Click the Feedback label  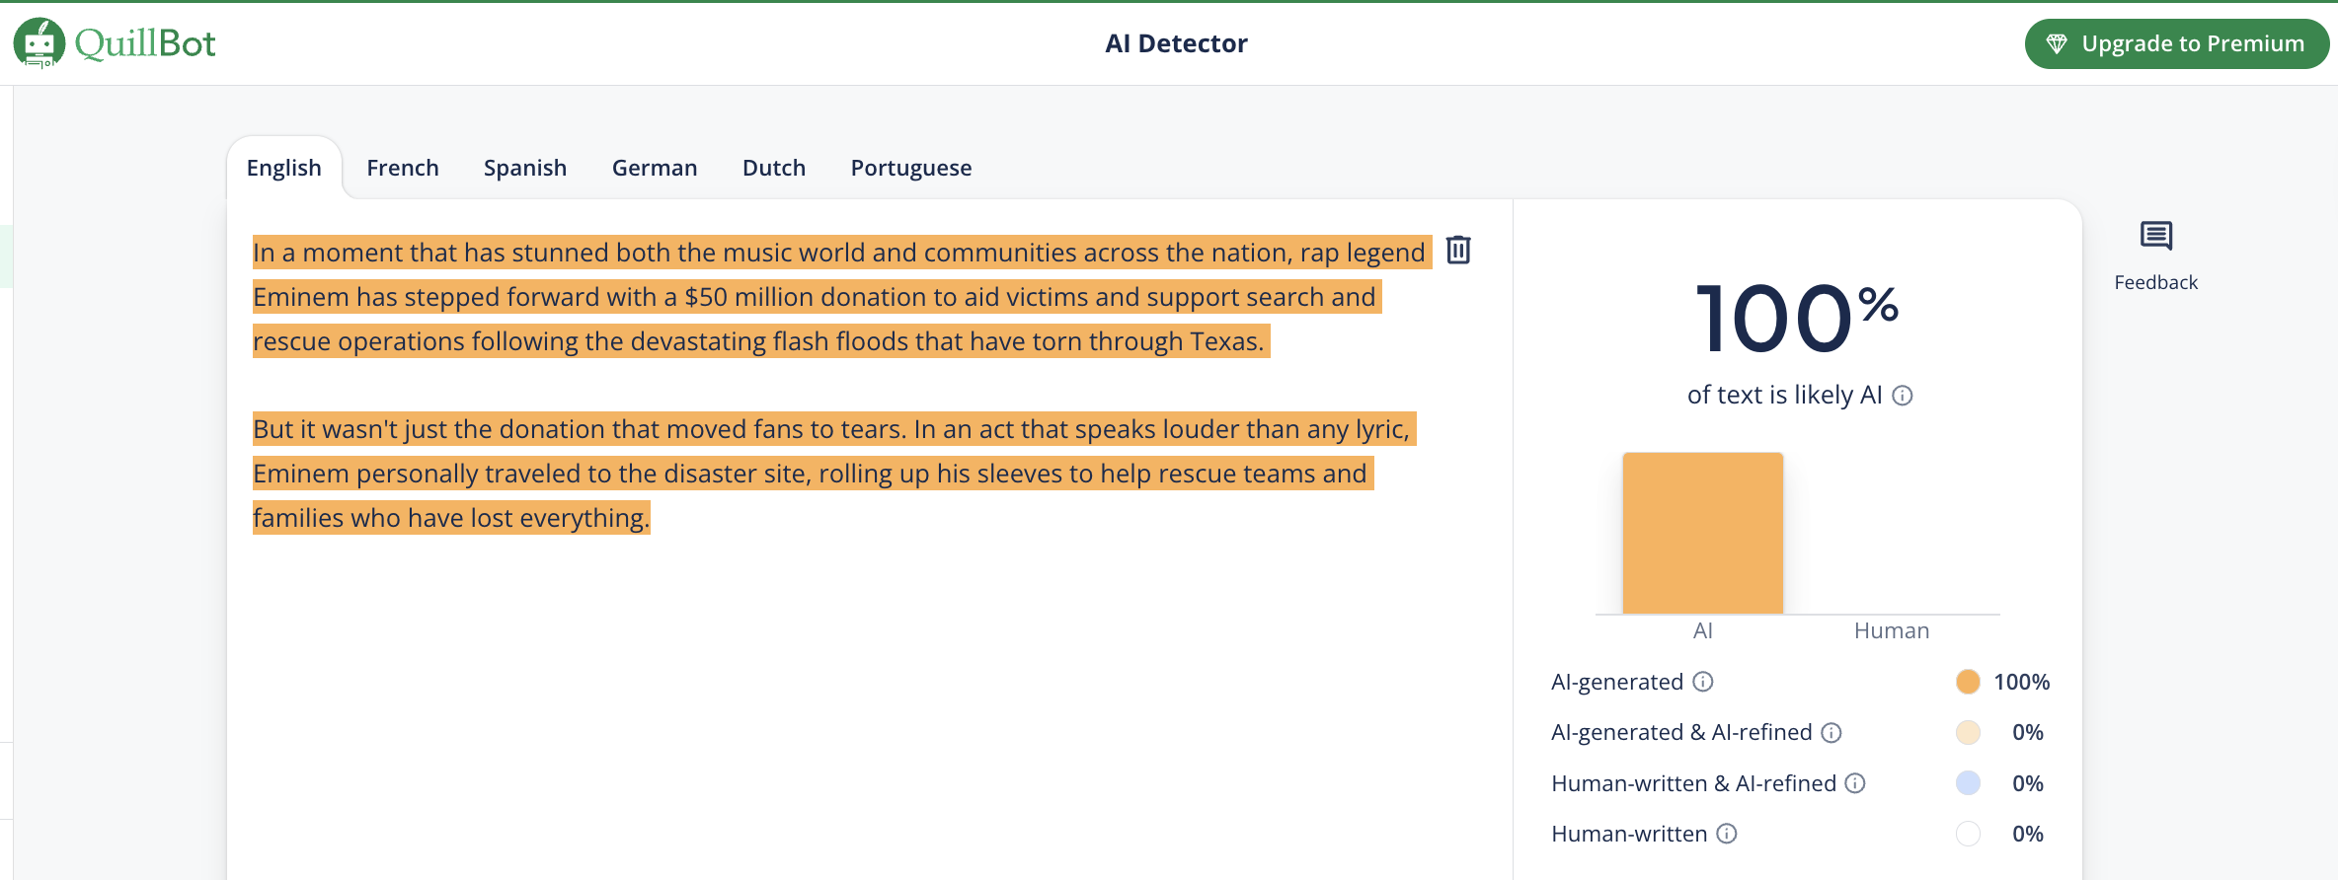pos(2156,282)
